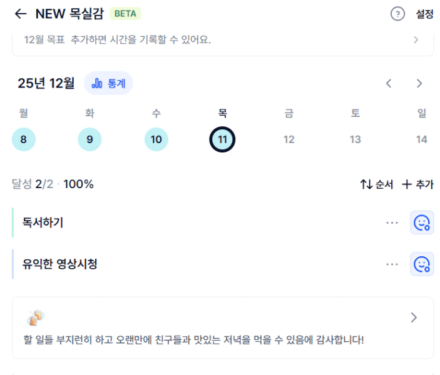440x375 pixels.
Task: Select Monday the 8th
Action: 24,139
